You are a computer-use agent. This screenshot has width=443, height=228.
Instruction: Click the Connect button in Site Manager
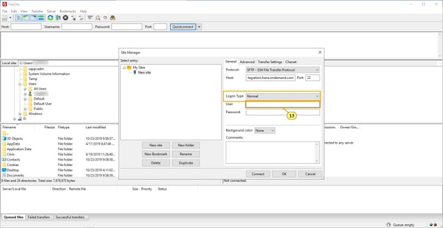pos(258,174)
